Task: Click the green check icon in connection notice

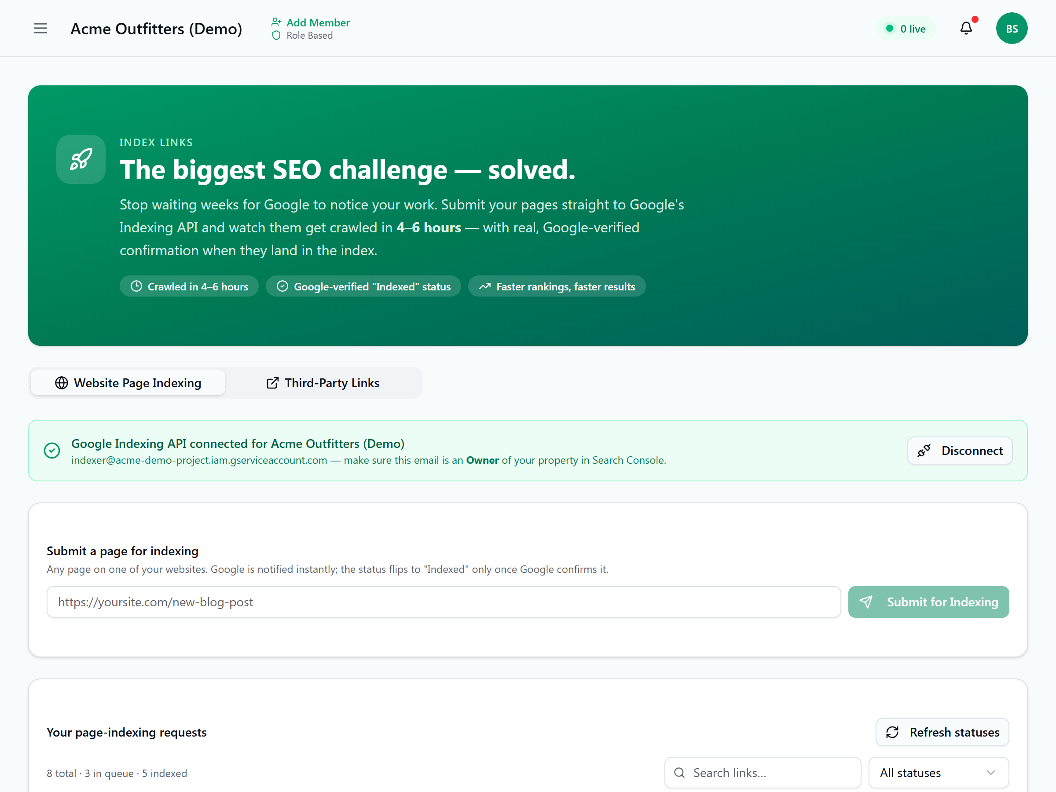Action: [x=52, y=451]
